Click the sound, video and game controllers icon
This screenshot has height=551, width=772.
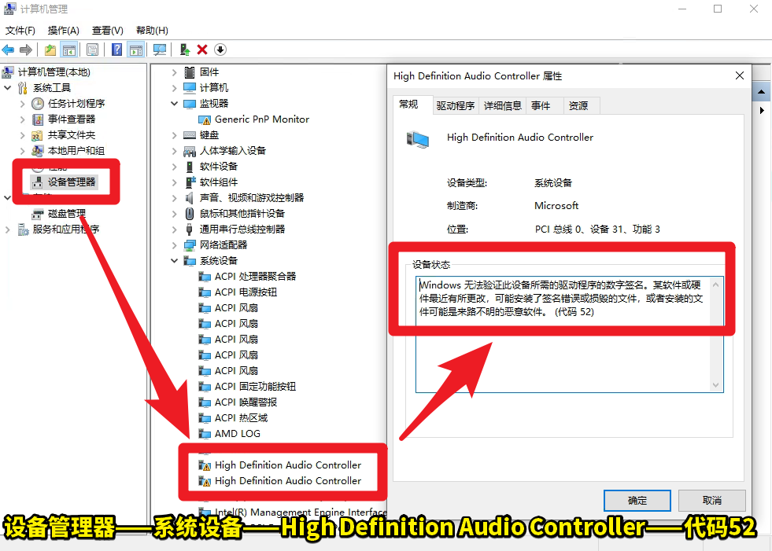190,198
